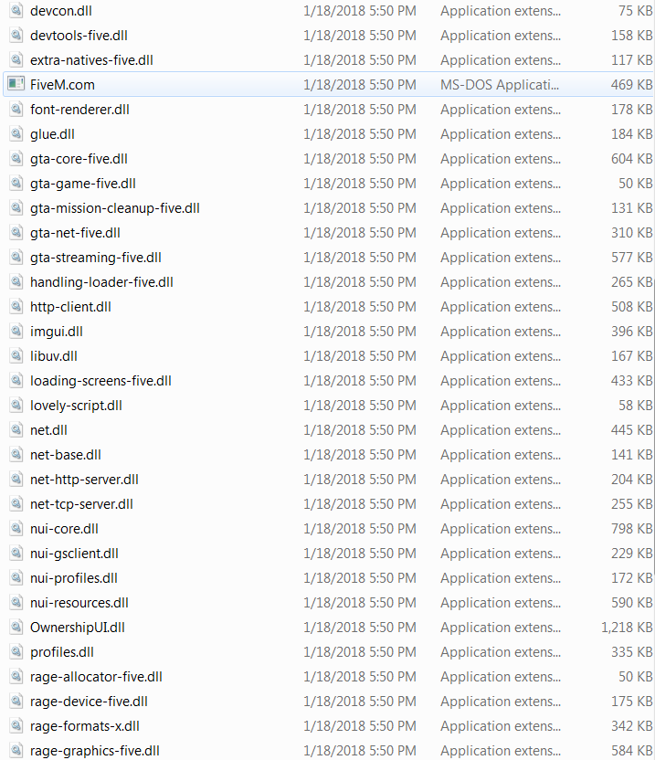655x760 pixels.
Task: Select the file name gta-streaming-five.dll
Action: pyautogui.click(x=96, y=258)
